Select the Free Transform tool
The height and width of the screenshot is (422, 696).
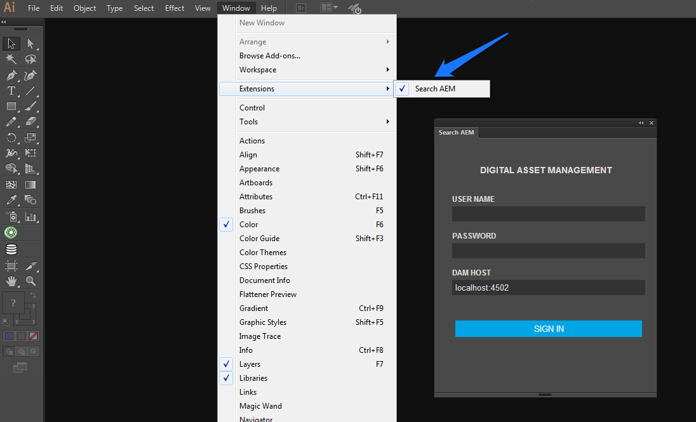click(x=30, y=153)
